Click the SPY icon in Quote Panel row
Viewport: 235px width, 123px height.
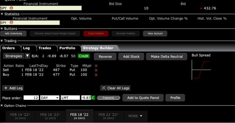tap(12, 8)
